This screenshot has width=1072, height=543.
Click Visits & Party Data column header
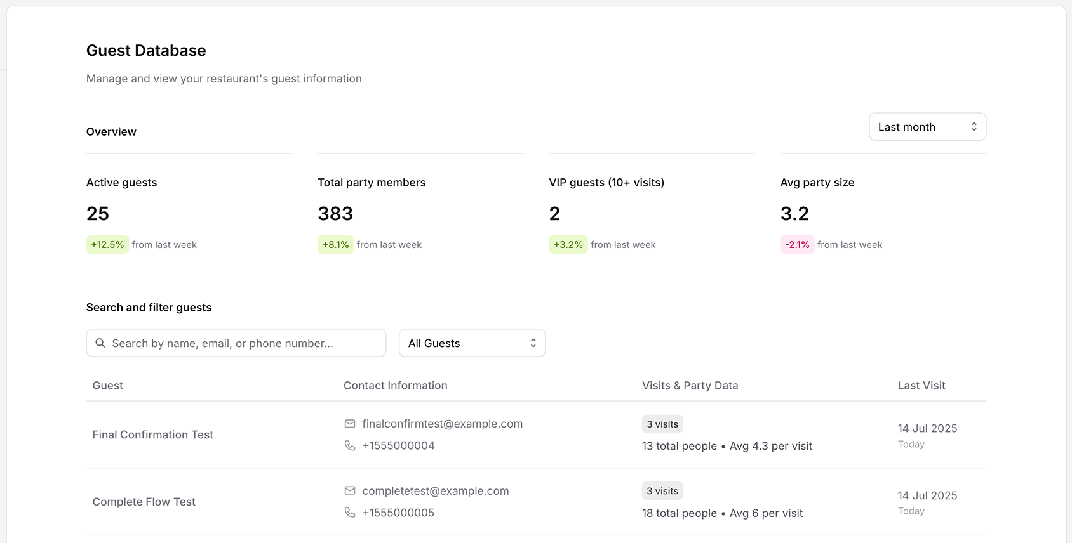tap(690, 386)
